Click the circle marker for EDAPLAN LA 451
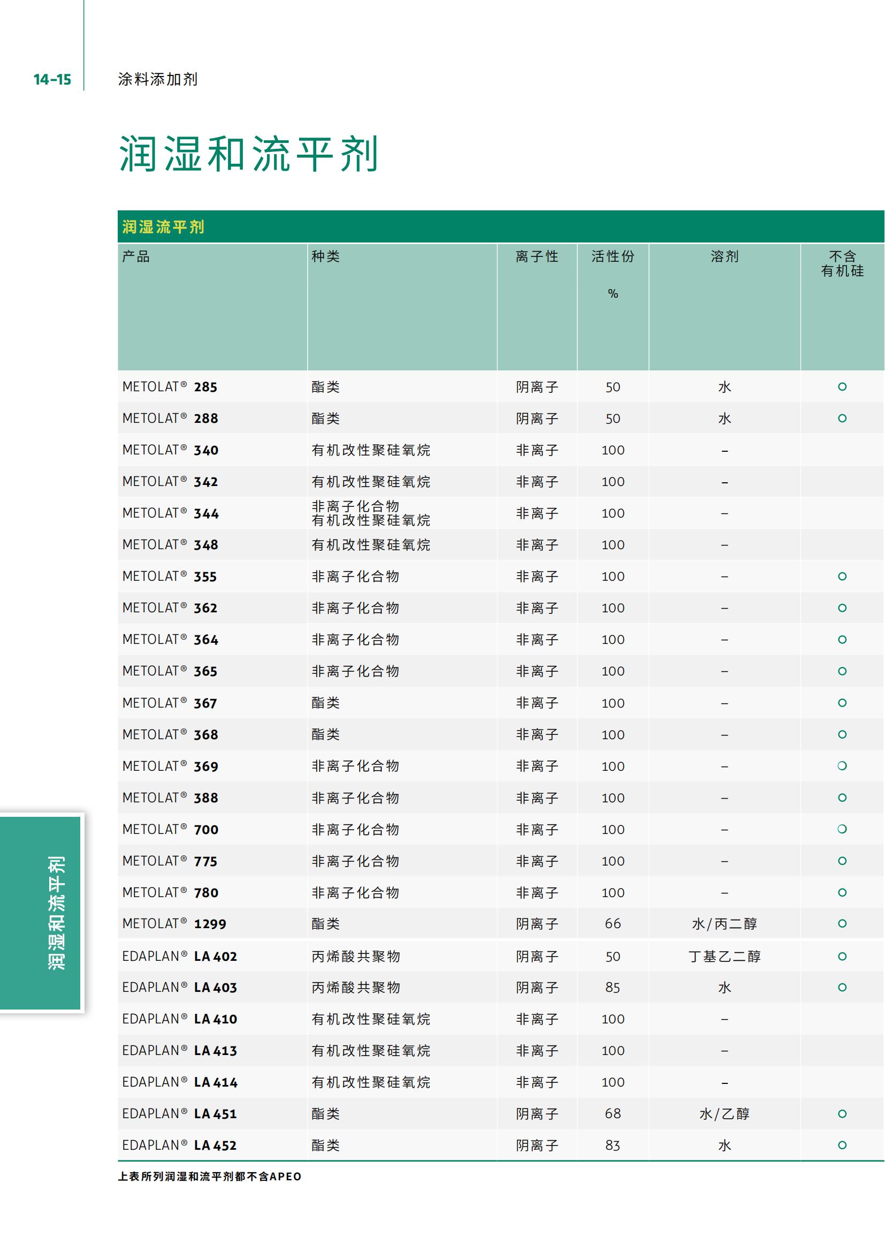Screen dimensions: 885x1252 [x=842, y=1113]
